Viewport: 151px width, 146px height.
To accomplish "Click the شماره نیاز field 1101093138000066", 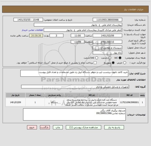I will coord(107,20).
